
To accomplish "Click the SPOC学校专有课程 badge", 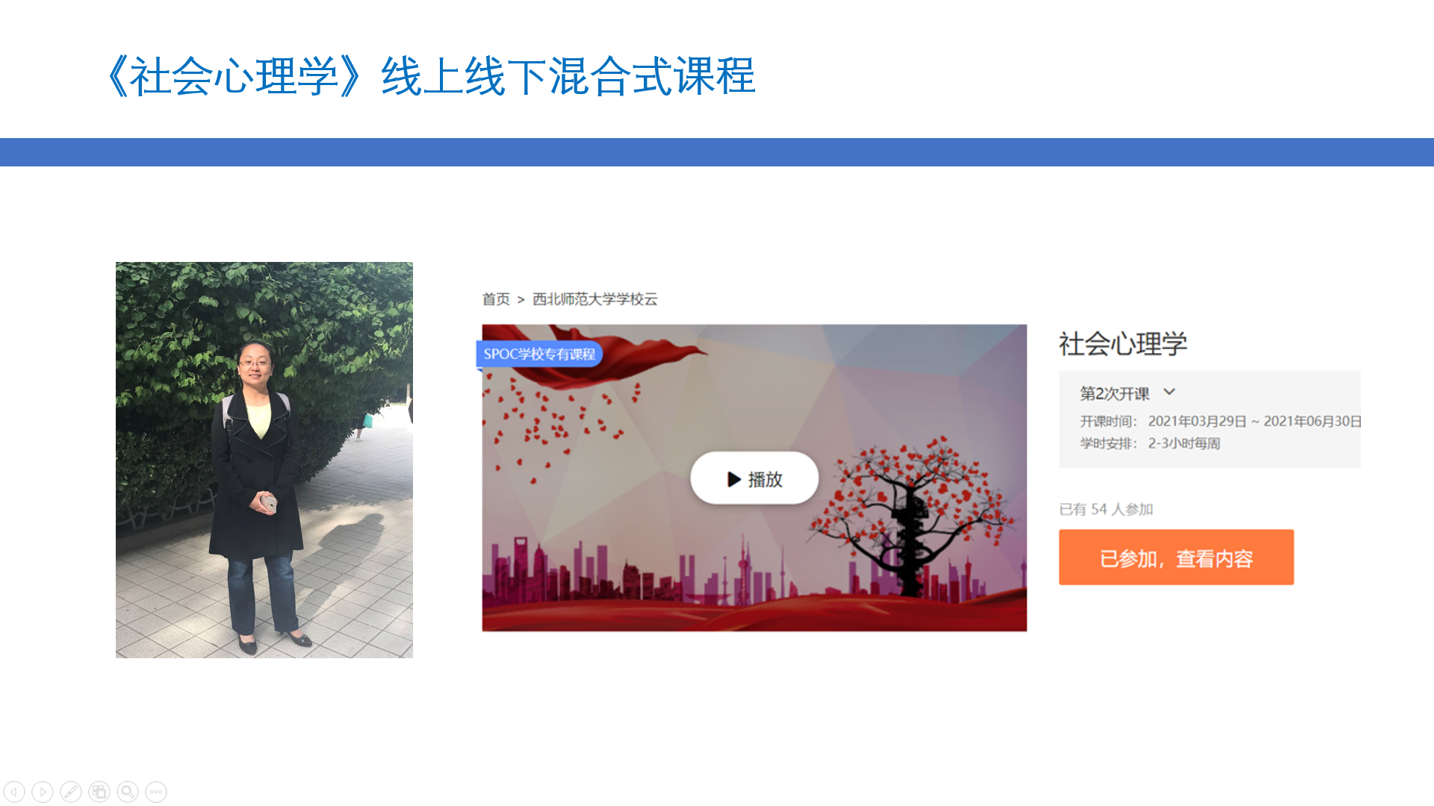I will coord(539,354).
